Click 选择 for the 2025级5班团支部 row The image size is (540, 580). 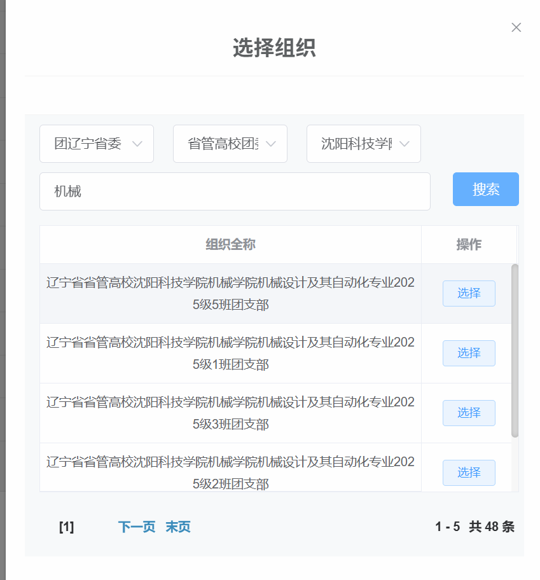click(469, 293)
